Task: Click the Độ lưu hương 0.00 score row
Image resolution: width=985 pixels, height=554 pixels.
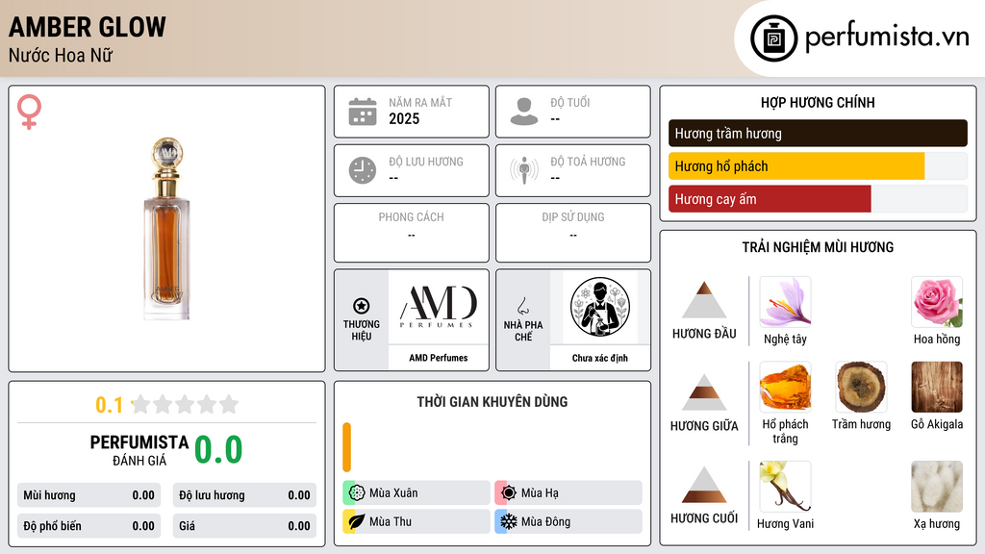Action: [244, 495]
